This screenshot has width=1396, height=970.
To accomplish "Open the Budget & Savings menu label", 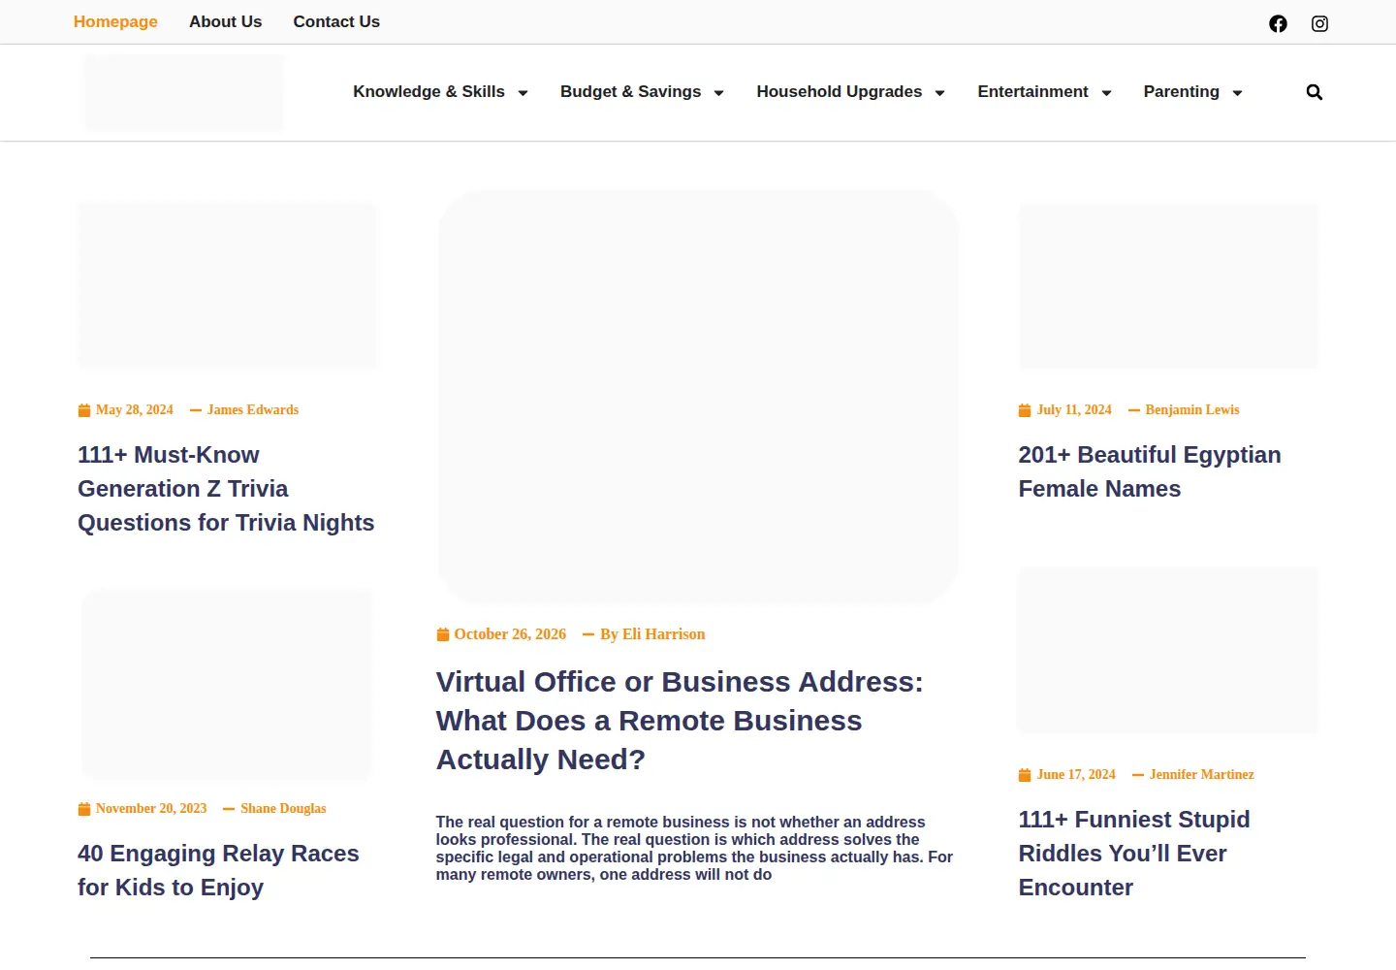I will [630, 91].
